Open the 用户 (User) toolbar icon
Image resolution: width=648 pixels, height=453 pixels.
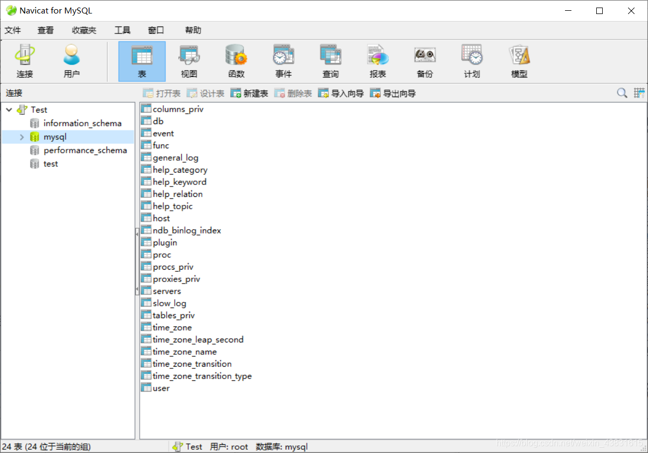(x=72, y=61)
